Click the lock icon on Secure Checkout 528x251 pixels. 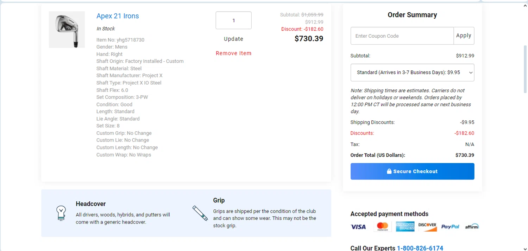pyautogui.click(x=389, y=171)
